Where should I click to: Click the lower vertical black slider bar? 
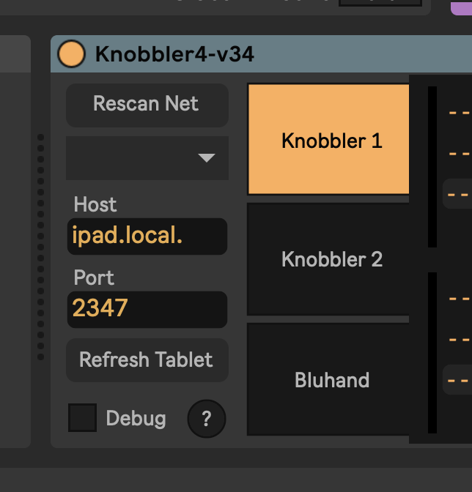432,352
